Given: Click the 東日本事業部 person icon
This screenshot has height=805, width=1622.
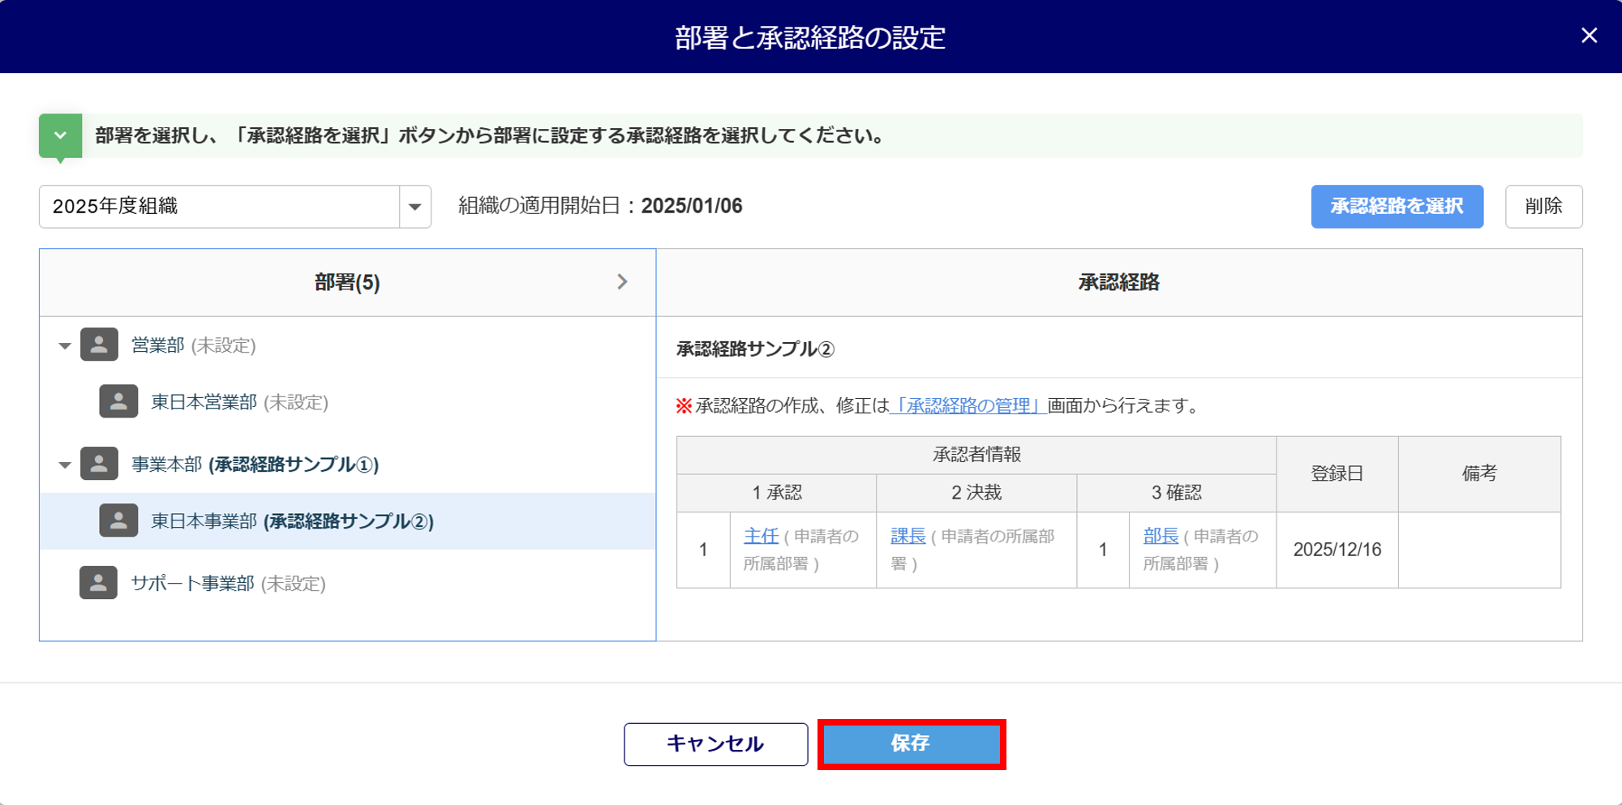Looking at the screenshot, I should [x=118, y=521].
